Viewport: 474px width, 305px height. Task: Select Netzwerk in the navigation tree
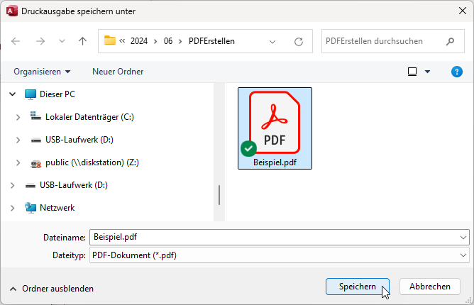coord(57,208)
